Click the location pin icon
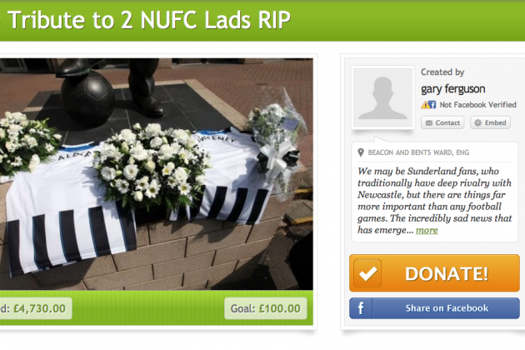The image size is (525, 350). pos(361,152)
